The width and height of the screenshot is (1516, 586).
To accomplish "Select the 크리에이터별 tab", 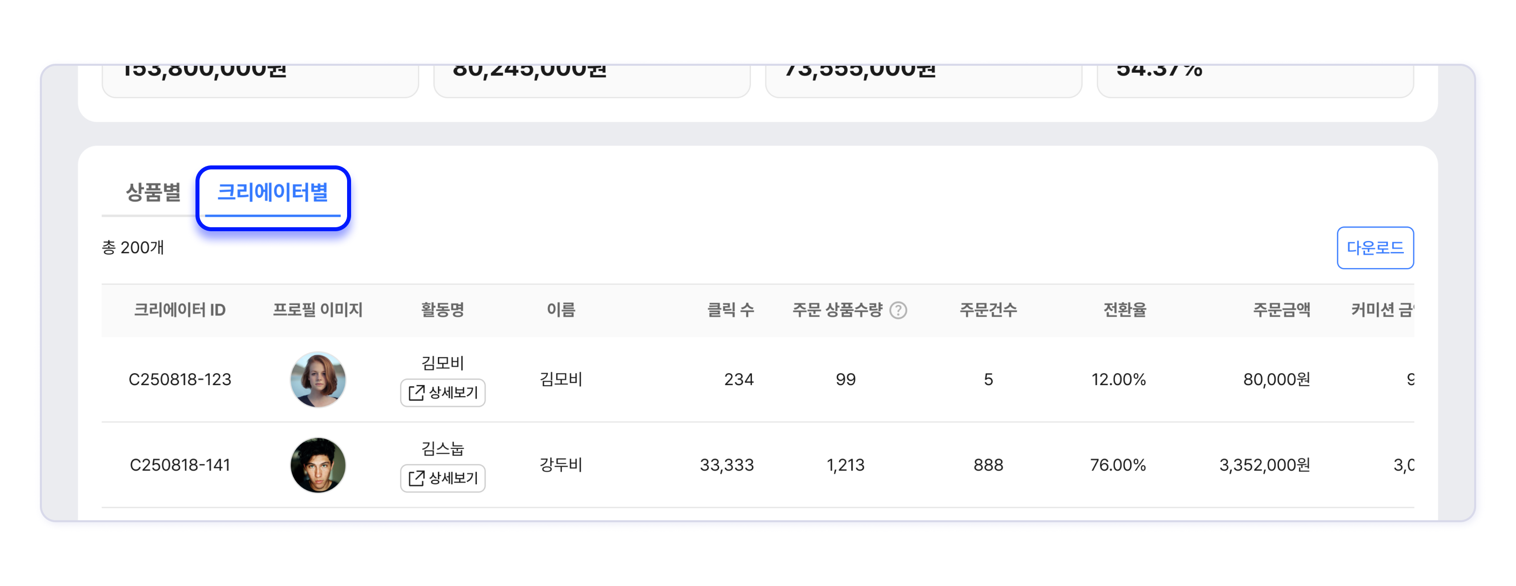I will [x=272, y=192].
